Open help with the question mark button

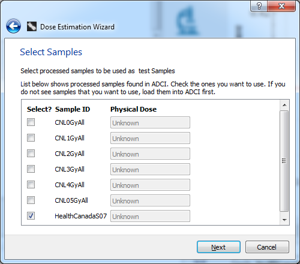click(259, 6)
